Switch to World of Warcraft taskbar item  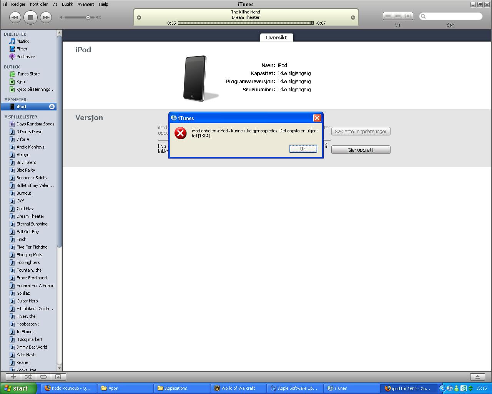coord(238,388)
